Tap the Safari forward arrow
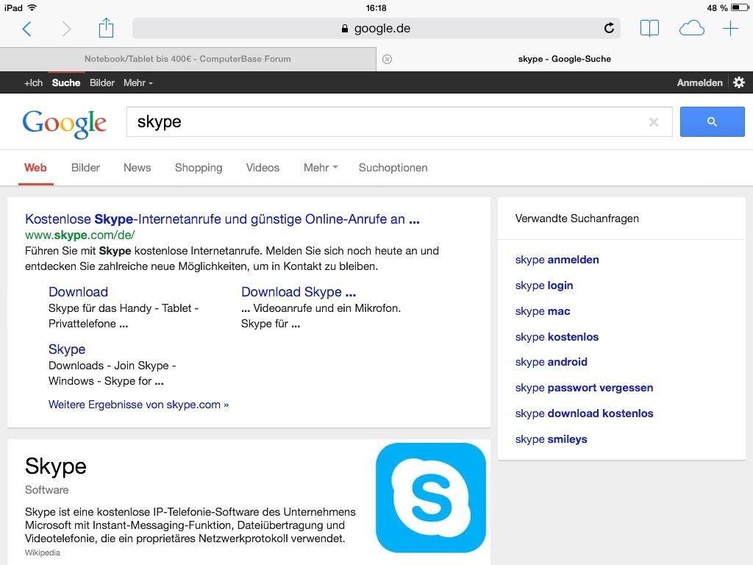The image size is (753, 565). (x=66, y=29)
